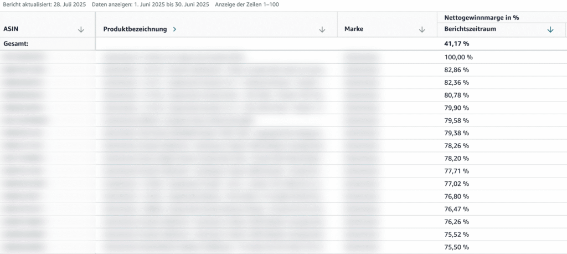Sort by Marke column arrow
567x254 pixels.
point(421,30)
